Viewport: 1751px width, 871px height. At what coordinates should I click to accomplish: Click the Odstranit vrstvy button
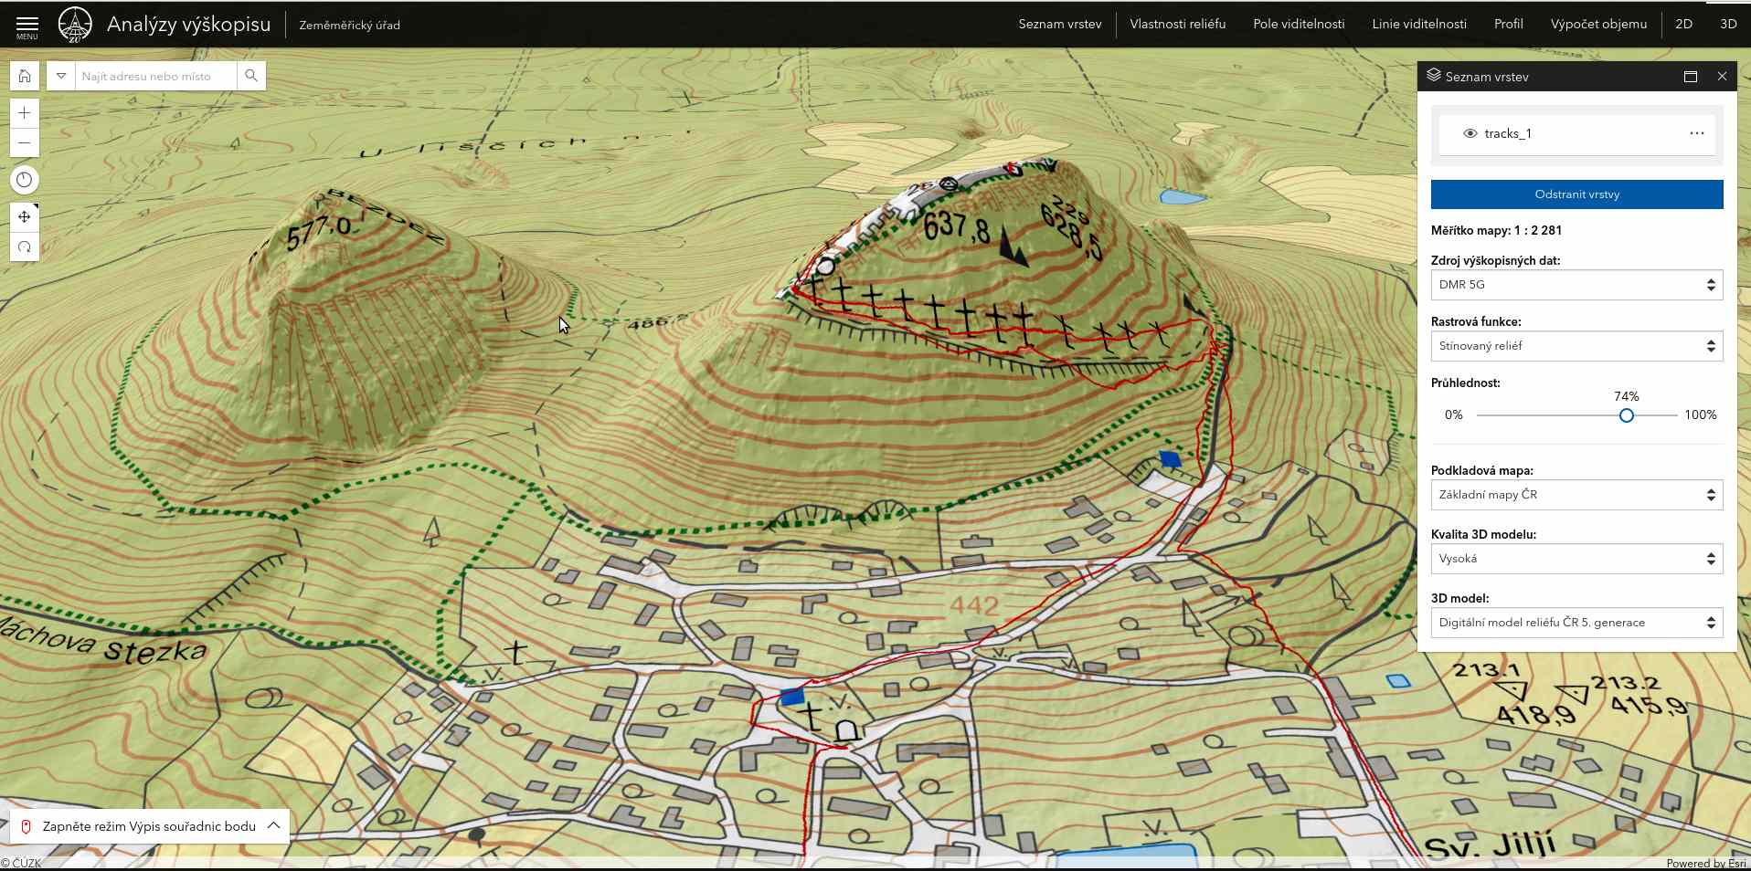(x=1576, y=194)
